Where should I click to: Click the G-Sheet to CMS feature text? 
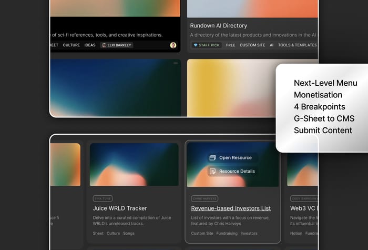(x=324, y=118)
